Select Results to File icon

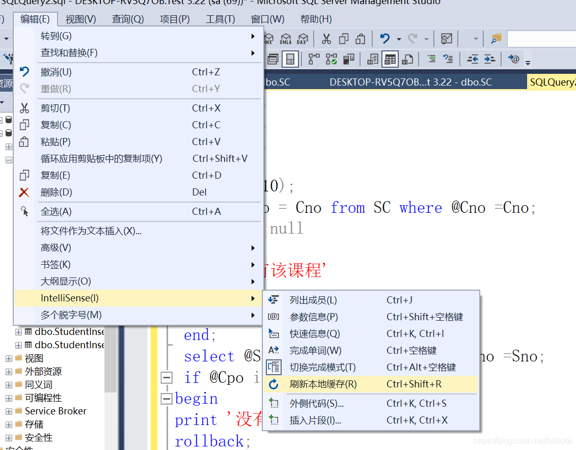(x=407, y=59)
